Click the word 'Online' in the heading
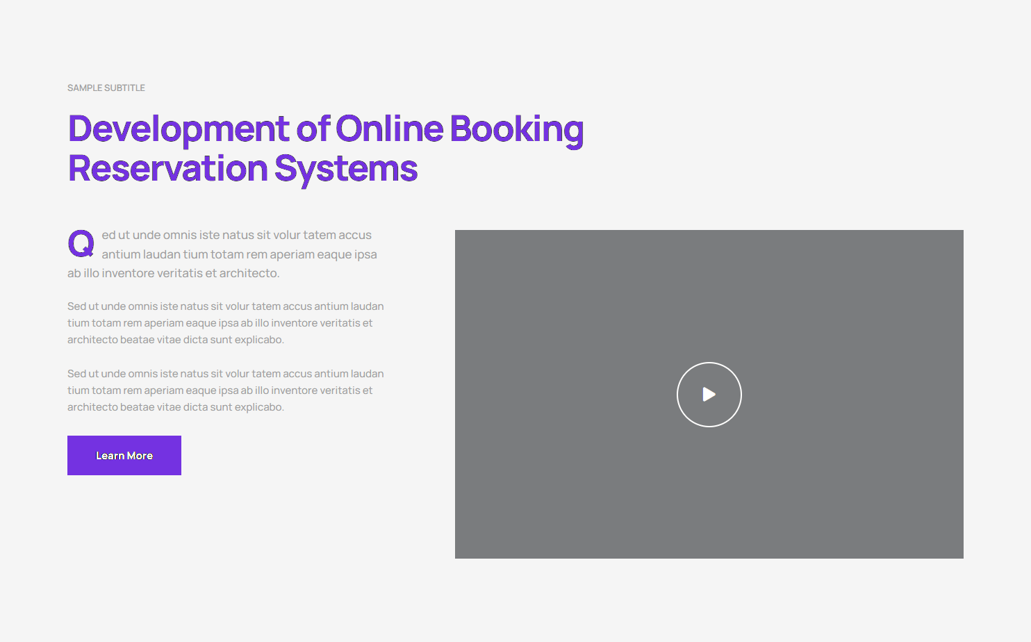 click(389, 129)
